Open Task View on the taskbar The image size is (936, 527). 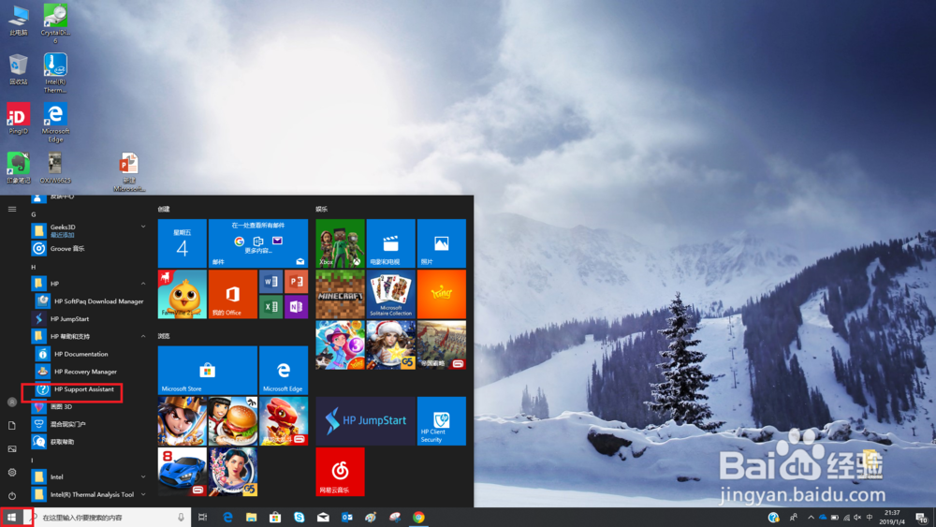tap(203, 518)
